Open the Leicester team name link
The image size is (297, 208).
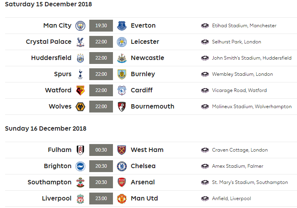pyautogui.click(x=145, y=41)
